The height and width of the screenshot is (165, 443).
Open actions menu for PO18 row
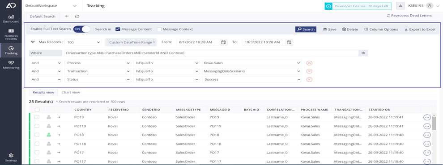pyautogui.click(x=427, y=135)
